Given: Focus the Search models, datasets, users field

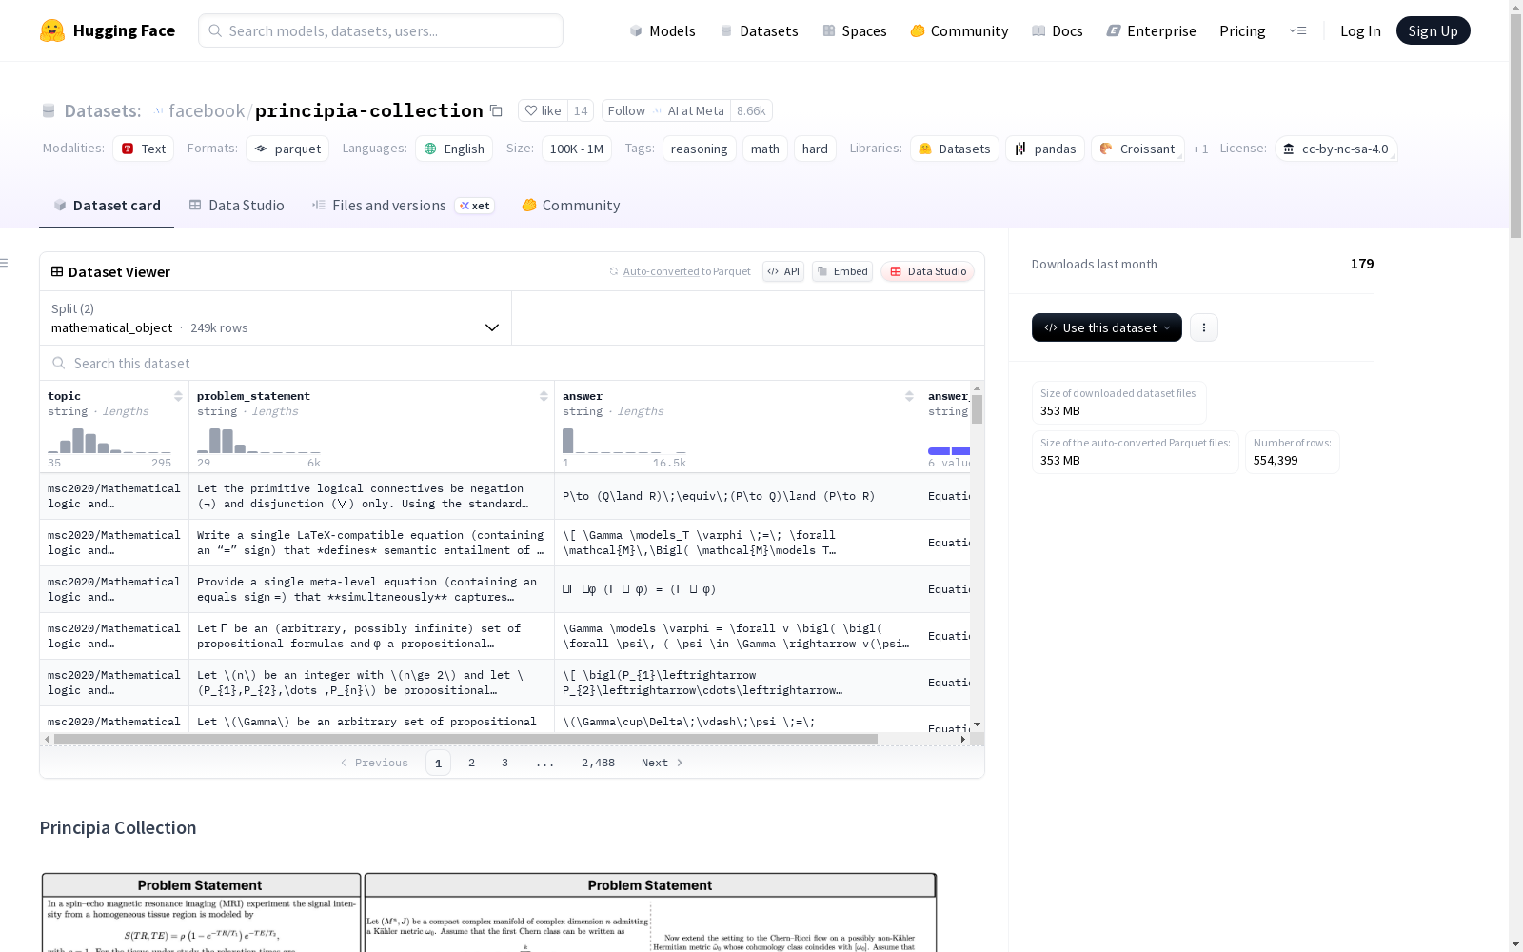Looking at the screenshot, I should [x=381, y=30].
